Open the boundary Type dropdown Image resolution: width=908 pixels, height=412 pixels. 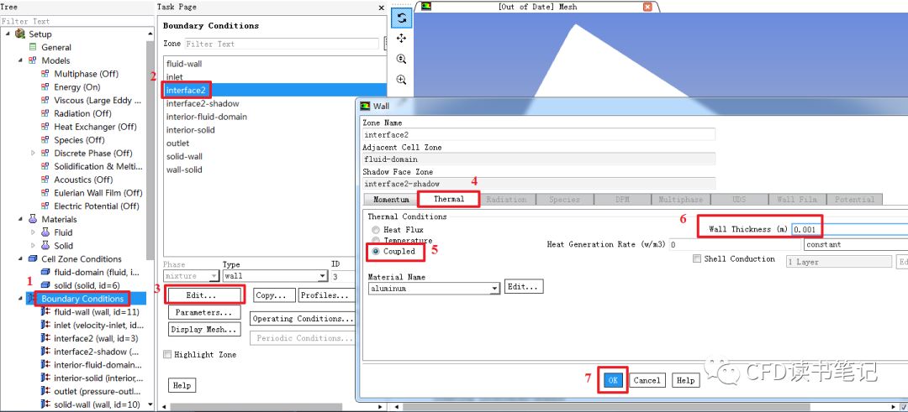point(323,276)
